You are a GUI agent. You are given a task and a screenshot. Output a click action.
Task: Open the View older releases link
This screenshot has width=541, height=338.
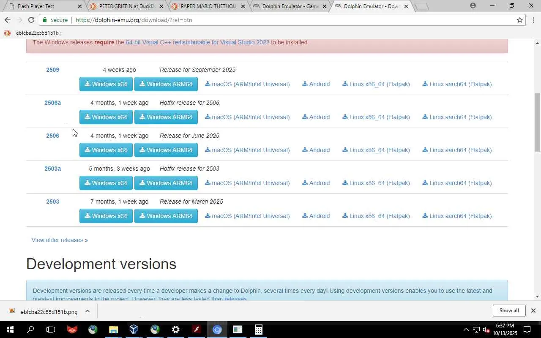60,240
